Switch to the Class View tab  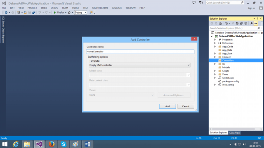click(234, 133)
